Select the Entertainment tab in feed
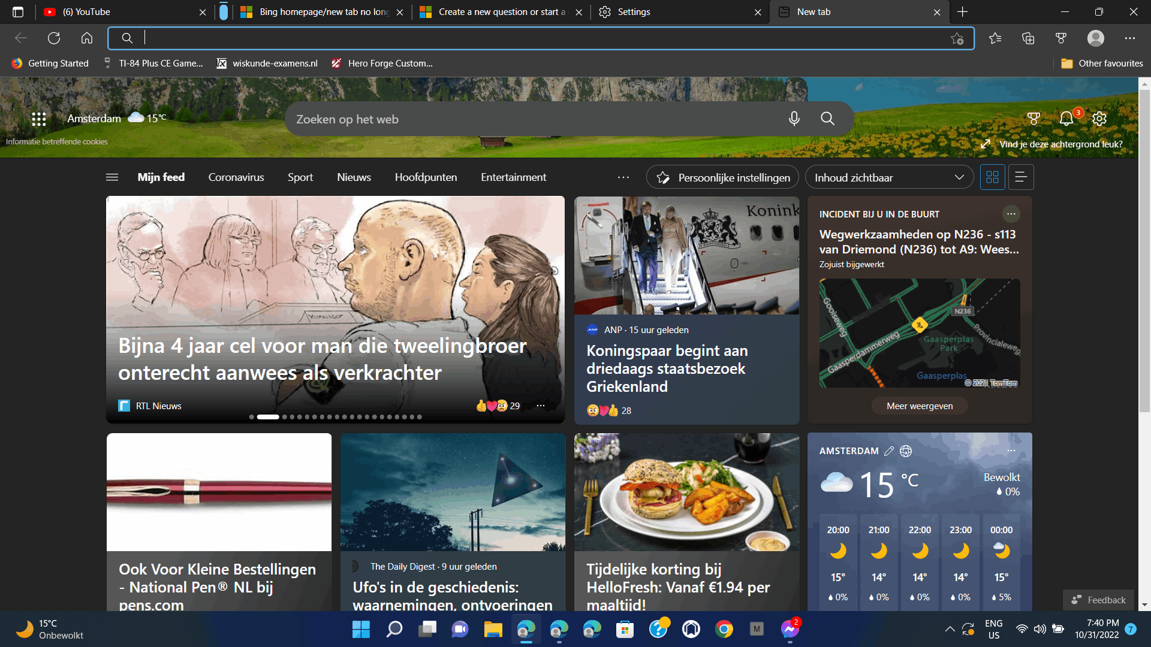The height and width of the screenshot is (647, 1151). point(514,177)
